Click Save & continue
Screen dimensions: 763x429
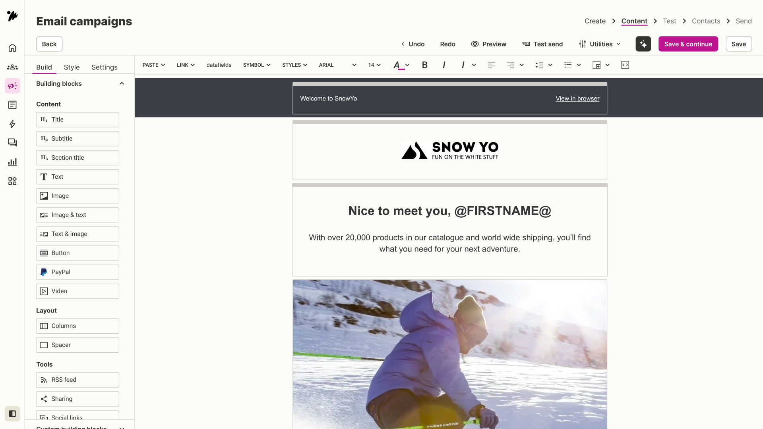688,44
